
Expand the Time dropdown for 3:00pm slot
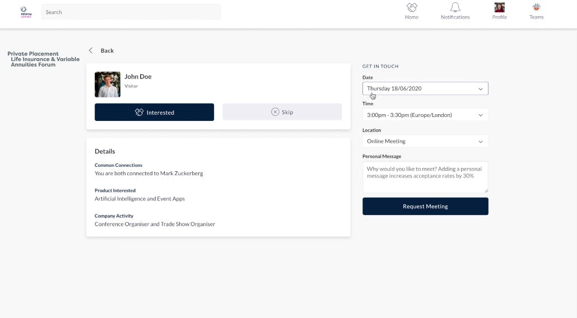tap(425, 115)
